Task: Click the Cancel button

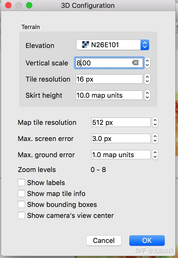Action: point(104,240)
